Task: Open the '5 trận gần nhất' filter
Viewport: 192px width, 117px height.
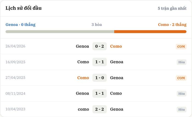Action: click(x=172, y=8)
